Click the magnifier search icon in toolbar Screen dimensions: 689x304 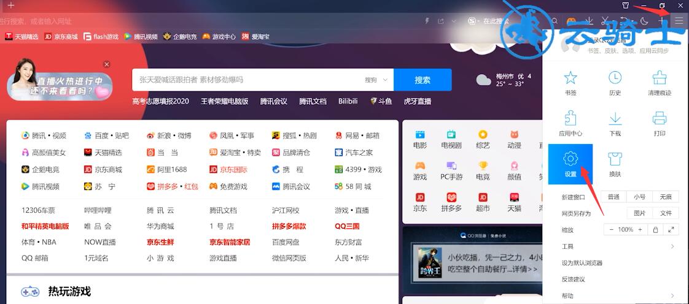[555, 21]
